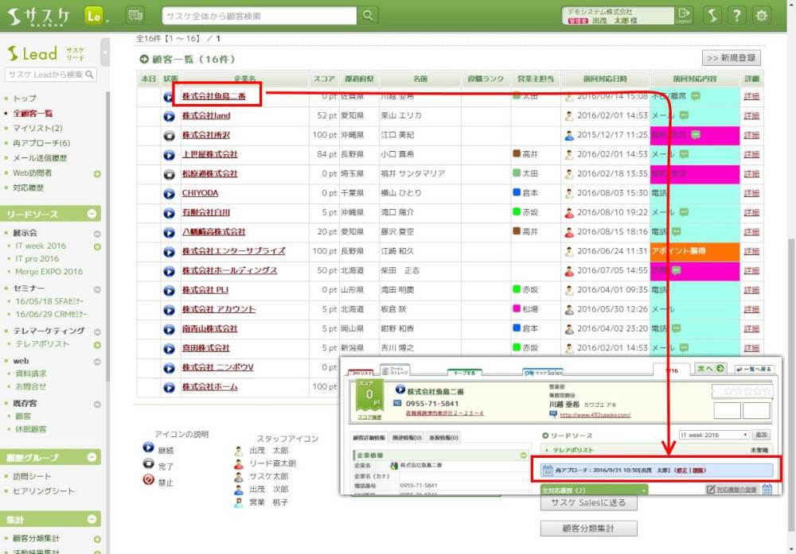Click the >> 新規登録 button
Viewport: 796px width, 554px height.
tap(731, 58)
